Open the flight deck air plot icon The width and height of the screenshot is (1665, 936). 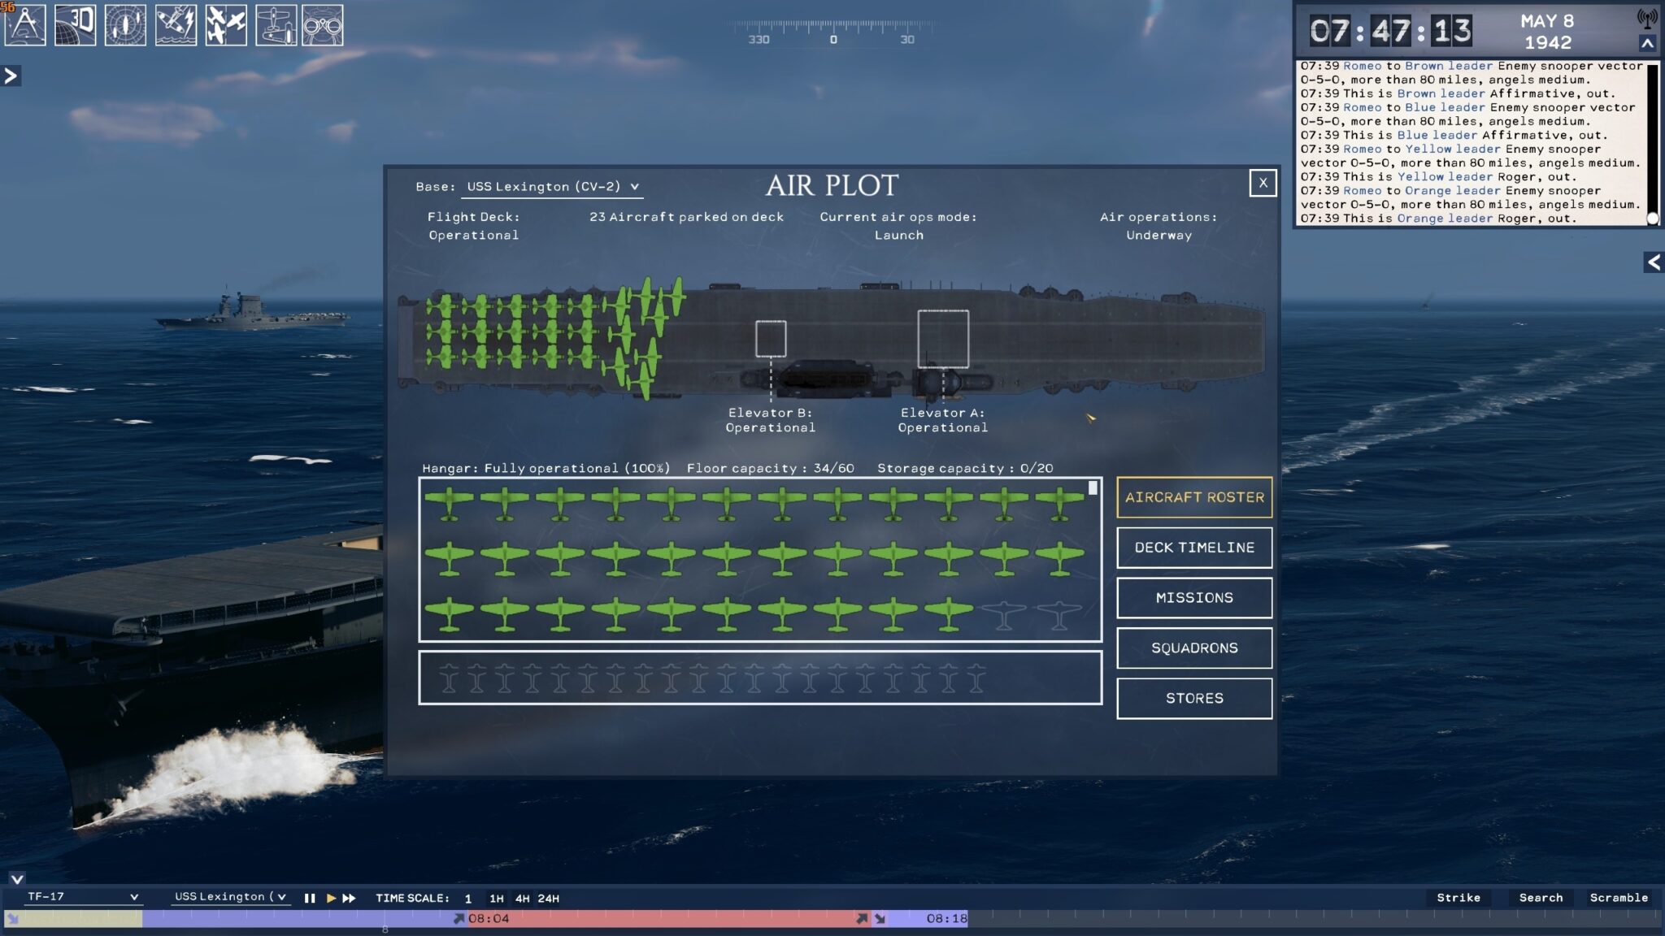click(276, 25)
